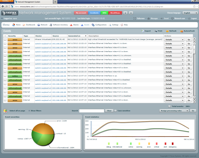Screen dimensions: 199x158
Task: Click the Fullscreen icon
Action: [x=135, y=18]
